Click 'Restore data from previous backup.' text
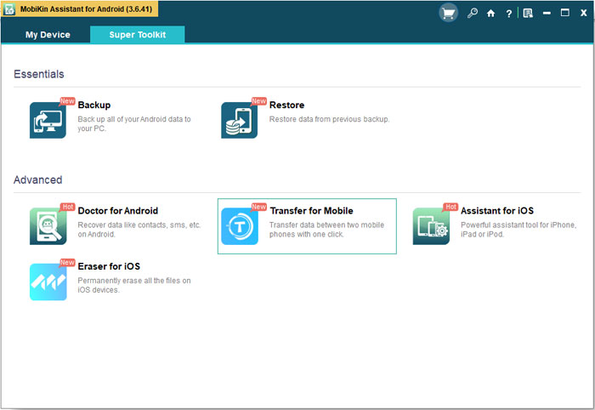 click(330, 119)
